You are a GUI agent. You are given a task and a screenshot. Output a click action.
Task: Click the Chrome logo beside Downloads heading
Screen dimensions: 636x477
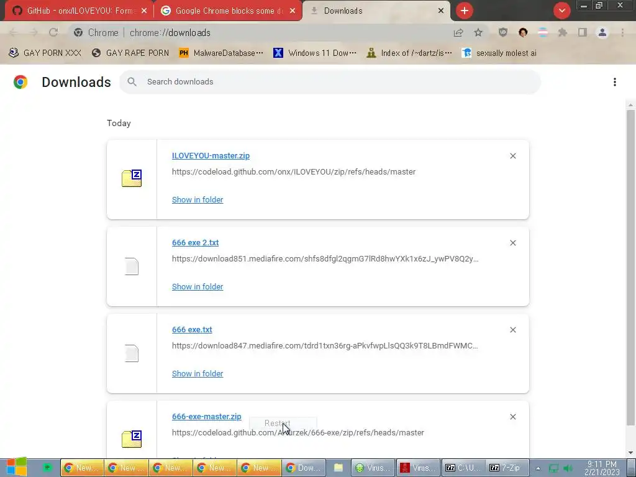[x=20, y=82]
